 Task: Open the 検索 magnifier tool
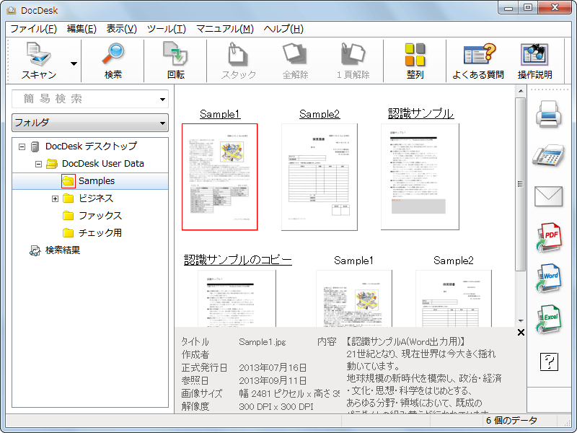pyautogui.click(x=113, y=55)
